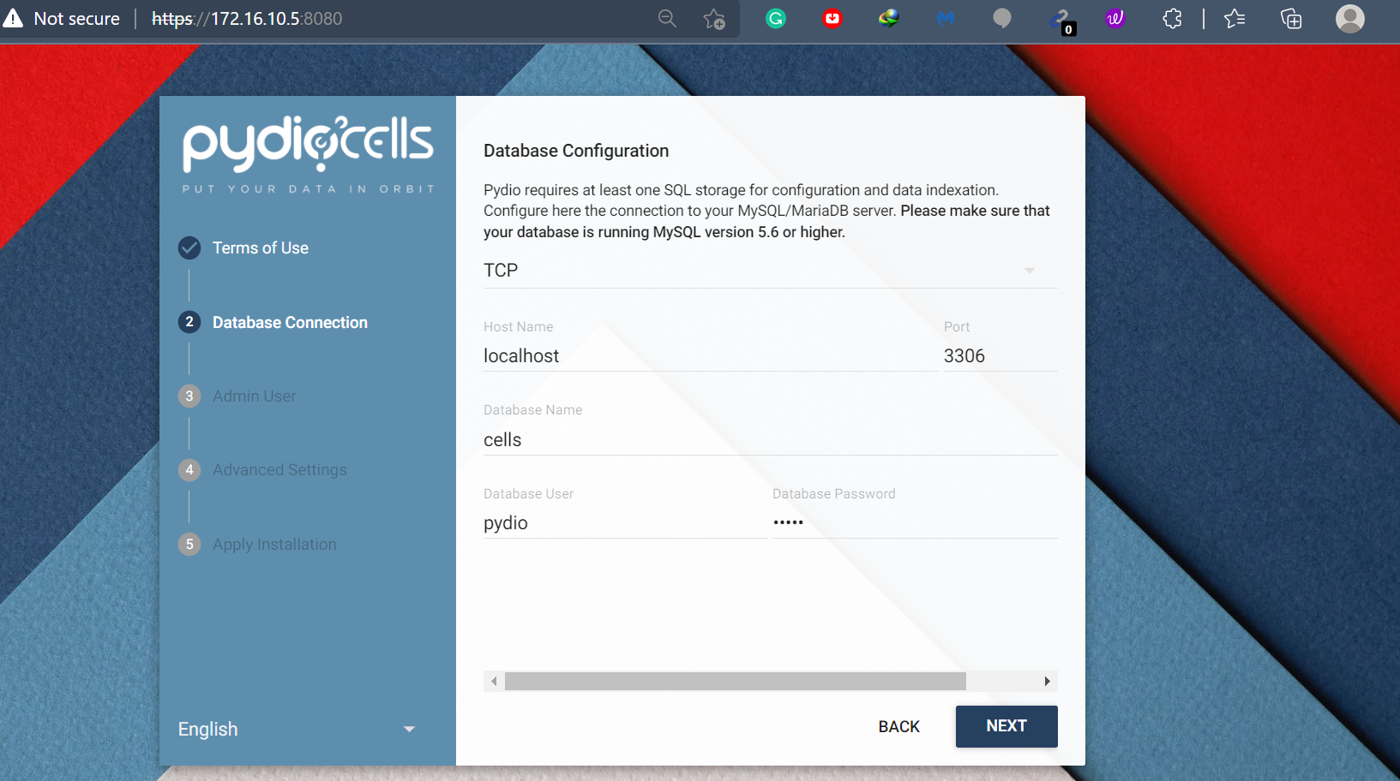Viewport: 1400px width, 781px height.
Task: Click the Host Name field with localhost
Action: click(x=711, y=356)
